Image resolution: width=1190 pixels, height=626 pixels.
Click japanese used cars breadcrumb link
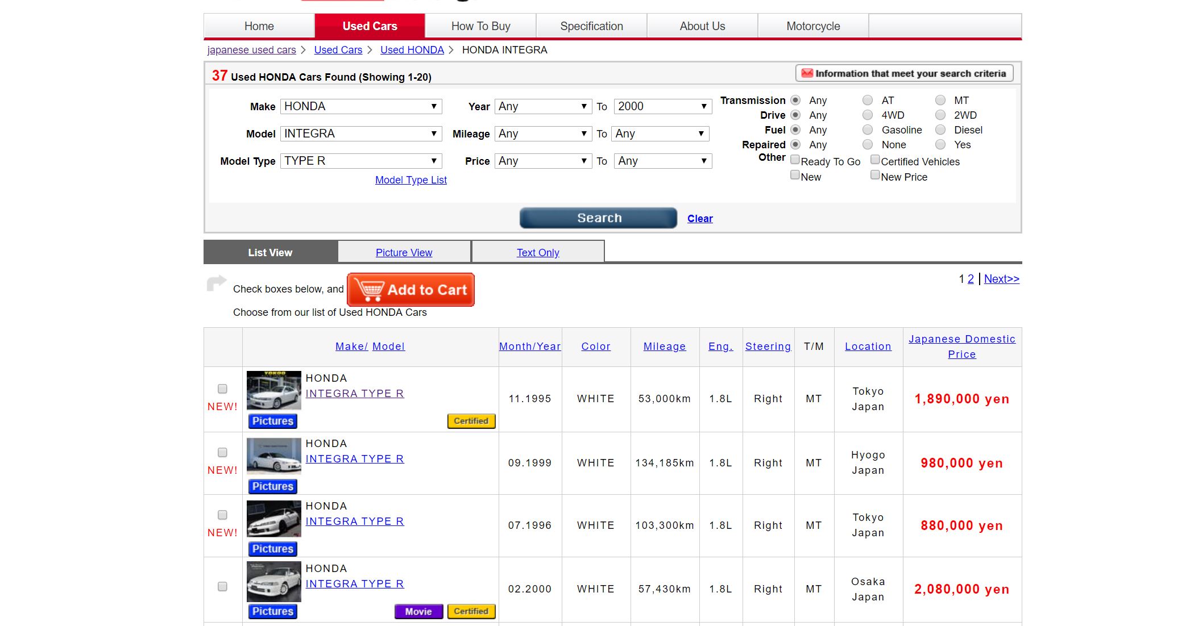pos(252,50)
